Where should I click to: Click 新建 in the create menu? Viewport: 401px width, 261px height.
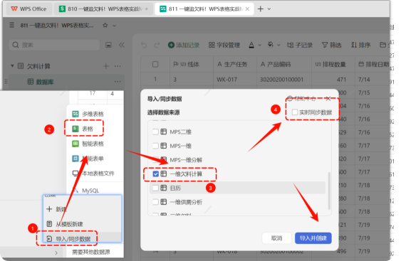pos(56,209)
